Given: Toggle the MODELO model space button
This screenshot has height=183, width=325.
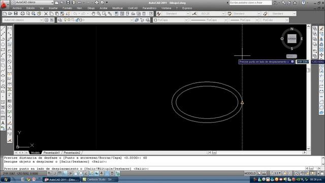Looking at the screenshot, I should (x=250, y=173).
